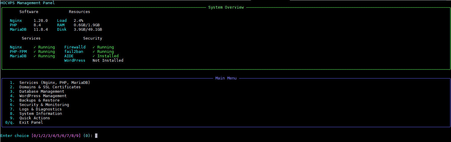The image size is (451, 142).
Task: Click PHP-FPM Running checkmark status
Action: coord(44,52)
